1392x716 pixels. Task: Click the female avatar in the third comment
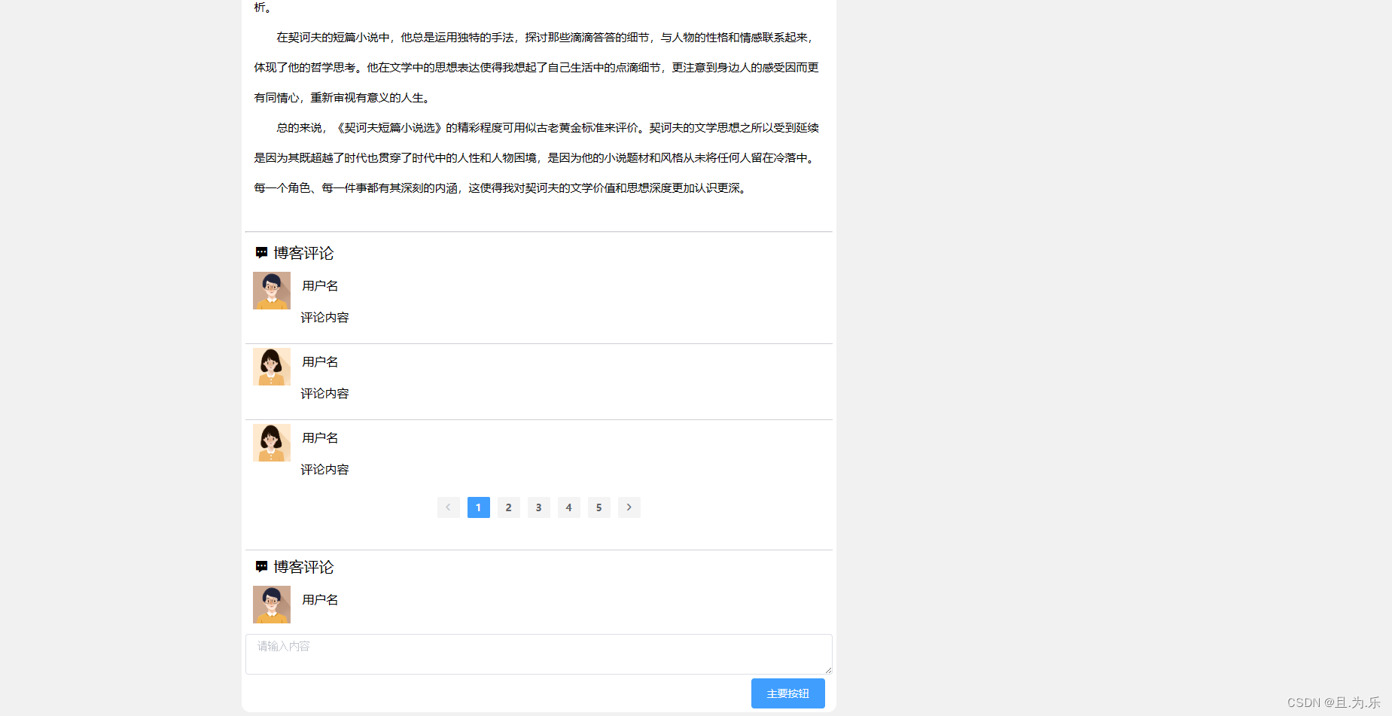[x=271, y=443]
